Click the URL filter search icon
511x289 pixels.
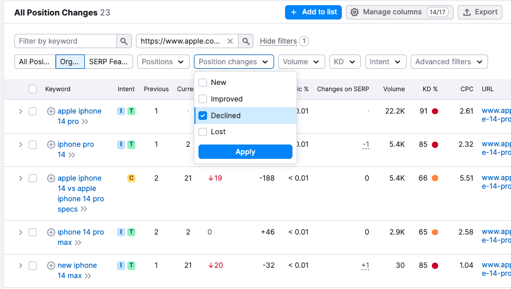click(245, 41)
